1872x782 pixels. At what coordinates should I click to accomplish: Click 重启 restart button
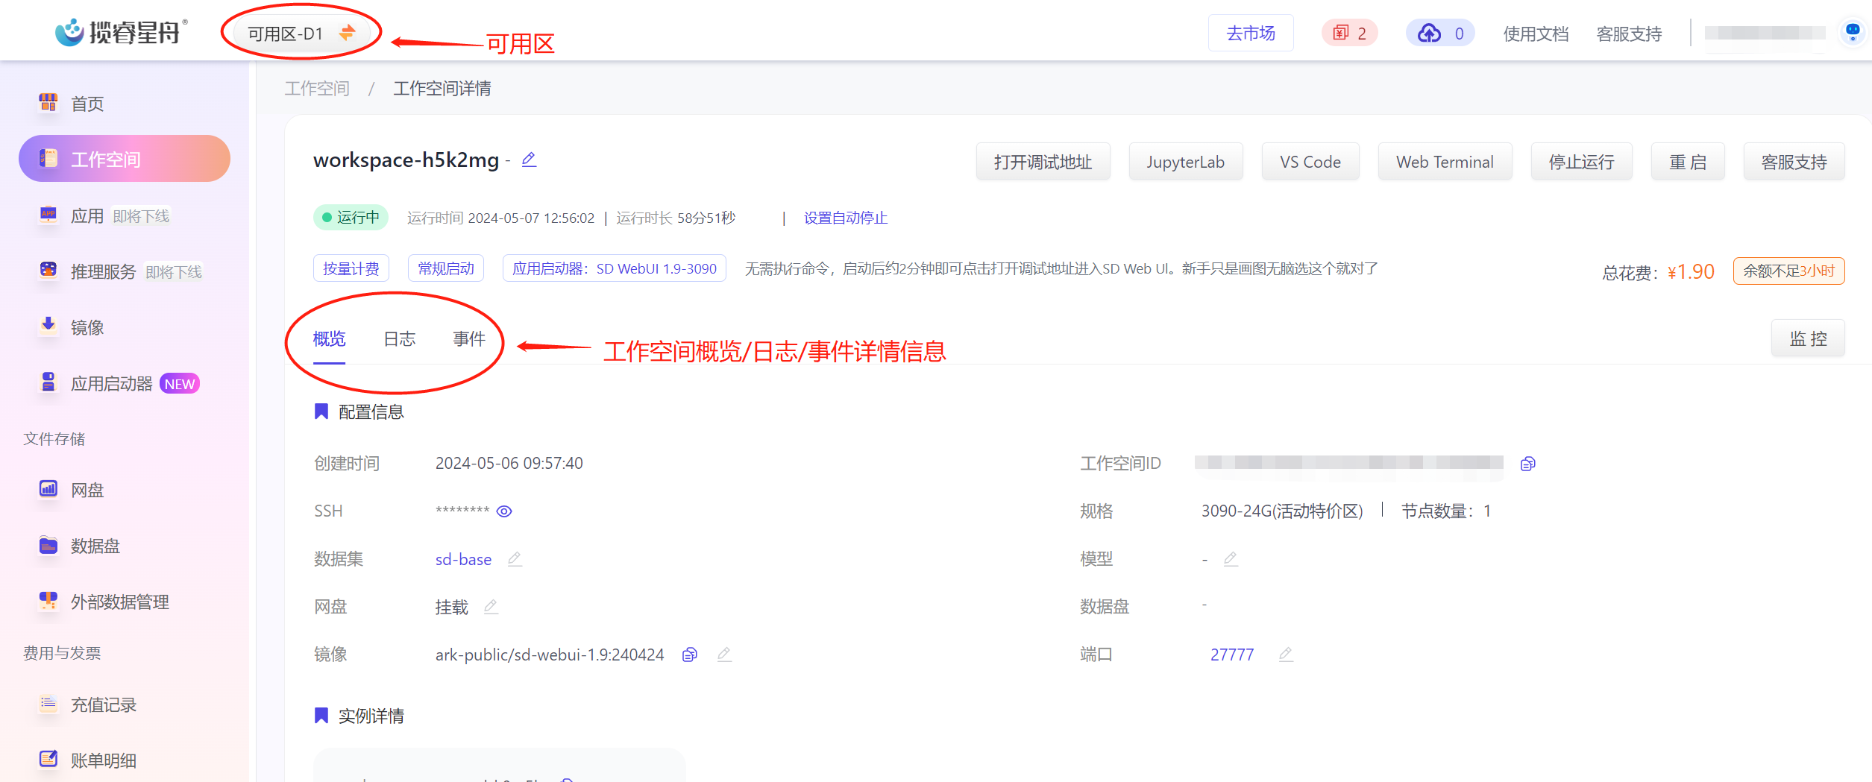point(1688,162)
